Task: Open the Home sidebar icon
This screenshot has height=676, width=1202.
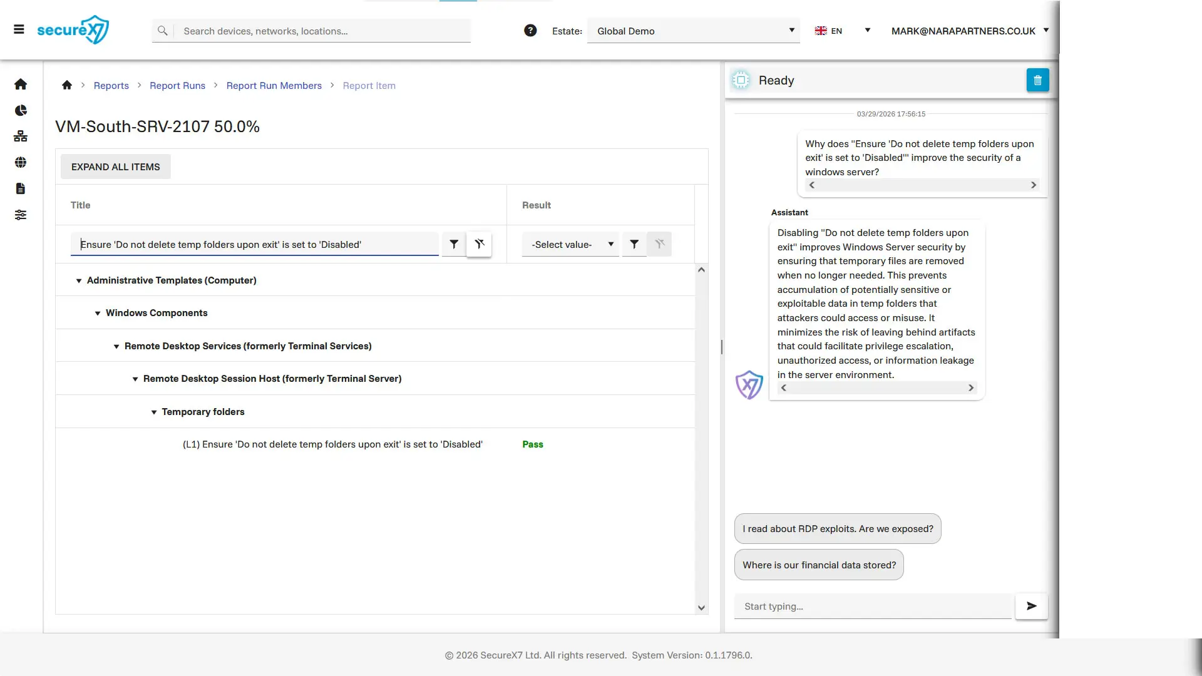Action: [21, 84]
